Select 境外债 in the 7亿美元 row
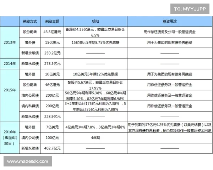Image resolution: width=213 pixels, height=170 pixels. click(30, 127)
